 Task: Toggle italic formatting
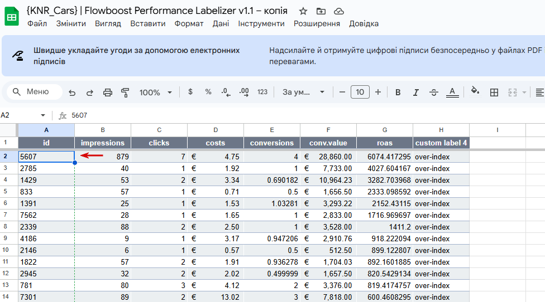pos(415,92)
